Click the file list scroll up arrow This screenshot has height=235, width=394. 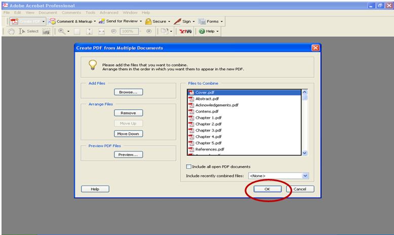pos(305,92)
